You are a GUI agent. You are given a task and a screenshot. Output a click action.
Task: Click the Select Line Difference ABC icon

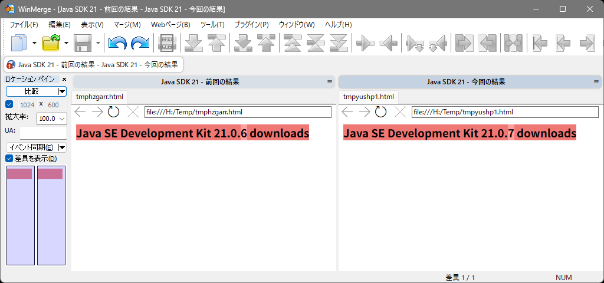click(167, 42)
